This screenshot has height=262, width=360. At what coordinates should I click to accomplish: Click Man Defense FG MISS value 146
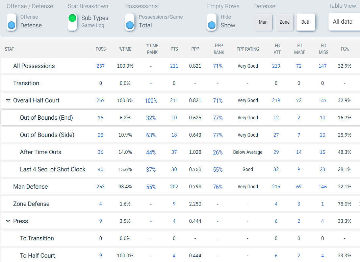(x=323, y=187)
